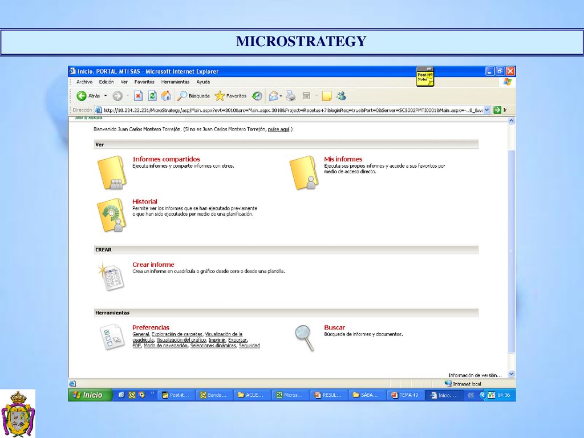Open the Mis informes folder icon
This screenshot has width=584, height=438.
click(x=304, y=173)
